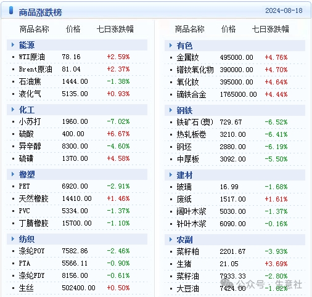Select PET commodity name

24,186
